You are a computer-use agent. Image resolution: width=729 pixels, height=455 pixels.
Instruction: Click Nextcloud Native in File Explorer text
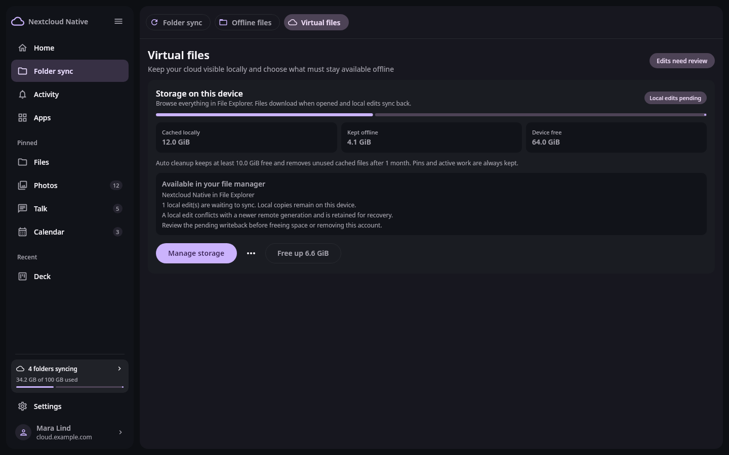[208, 195]
